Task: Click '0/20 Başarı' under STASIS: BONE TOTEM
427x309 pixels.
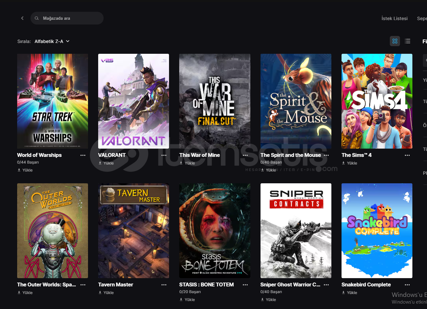Action: coord(190,292)
